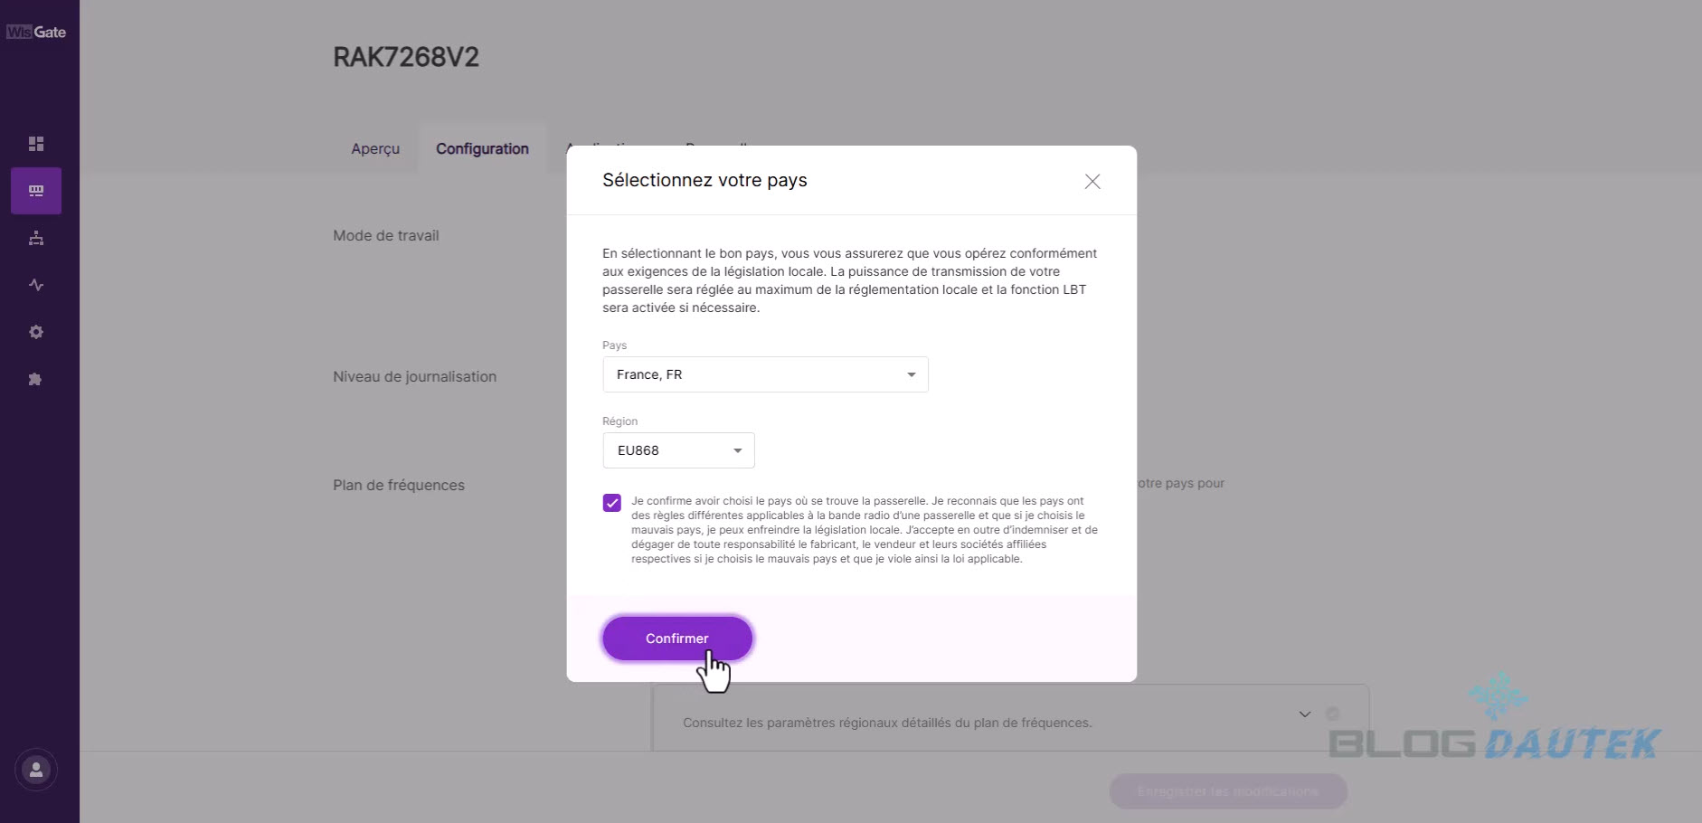Select the Configuration tab

point(482,149)
